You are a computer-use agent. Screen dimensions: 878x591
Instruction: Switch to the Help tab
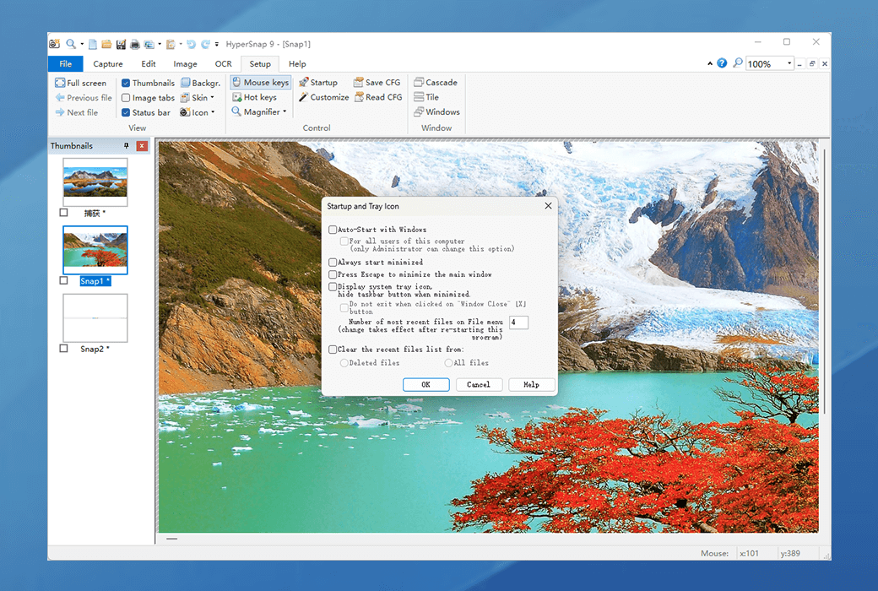click(297, 64)
